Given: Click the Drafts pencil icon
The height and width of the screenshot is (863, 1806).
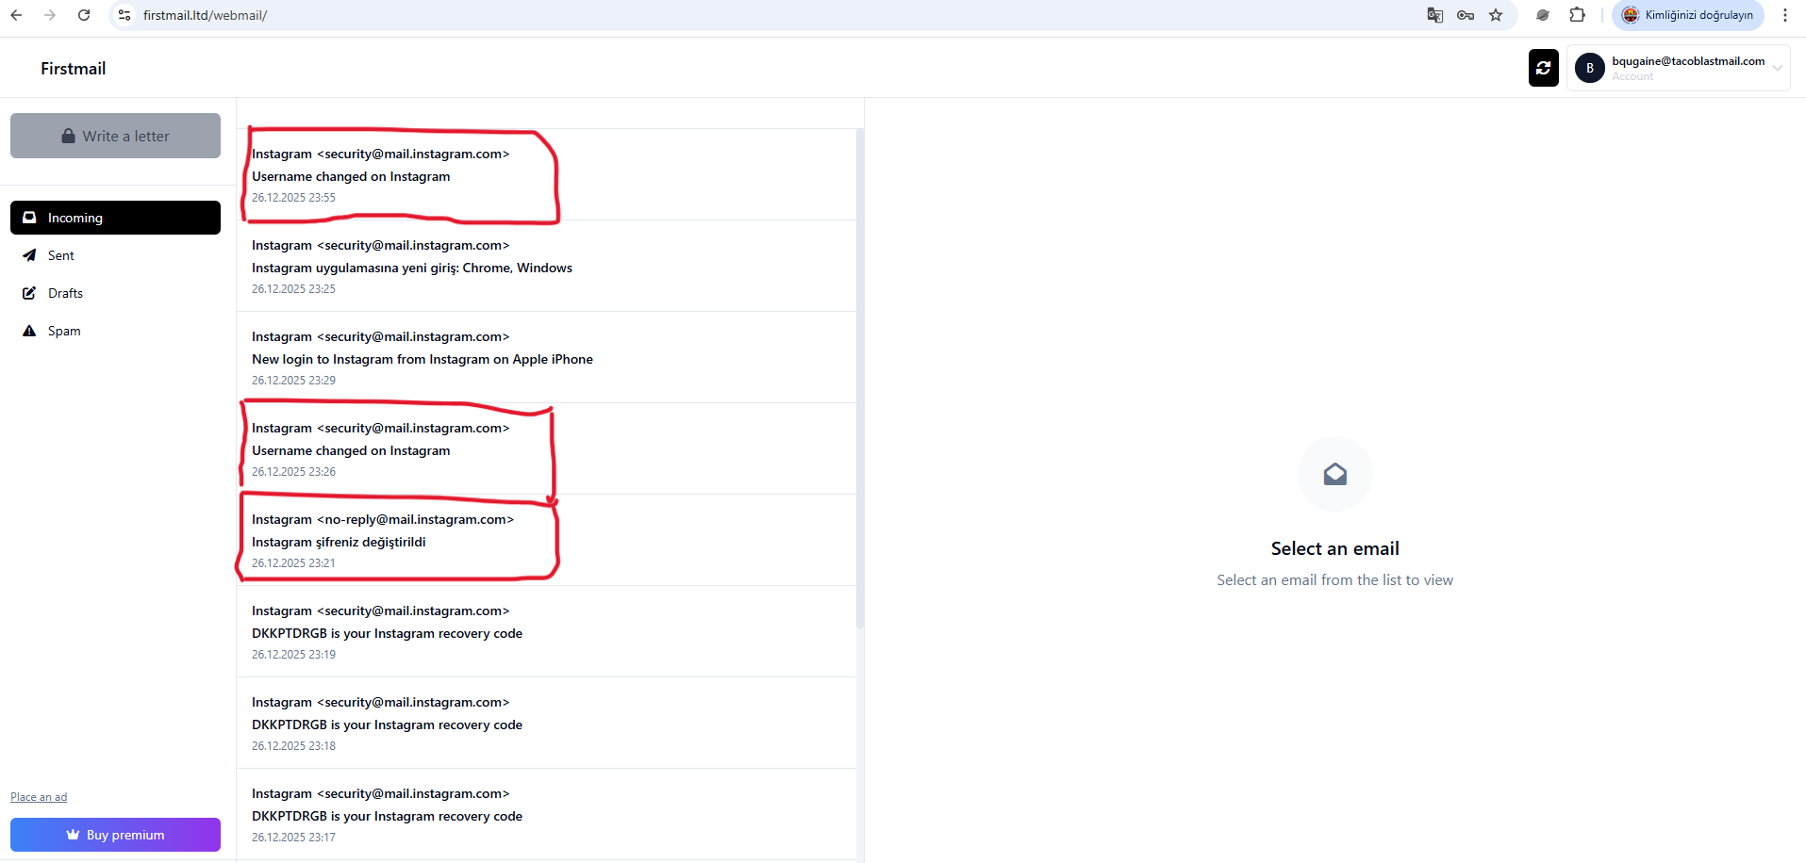Looking at the screenshot, I should tap(29, 293).
